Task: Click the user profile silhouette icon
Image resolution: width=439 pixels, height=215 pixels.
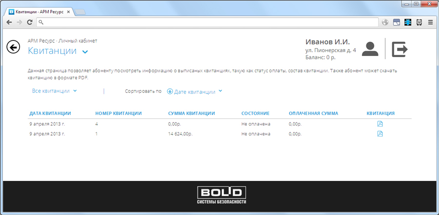Action: click(370, 49)
